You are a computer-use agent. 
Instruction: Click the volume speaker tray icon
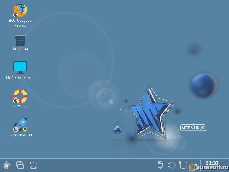(171, 165)
